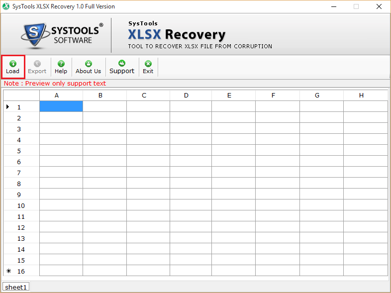Select column H header

click(x=366, y=95)
